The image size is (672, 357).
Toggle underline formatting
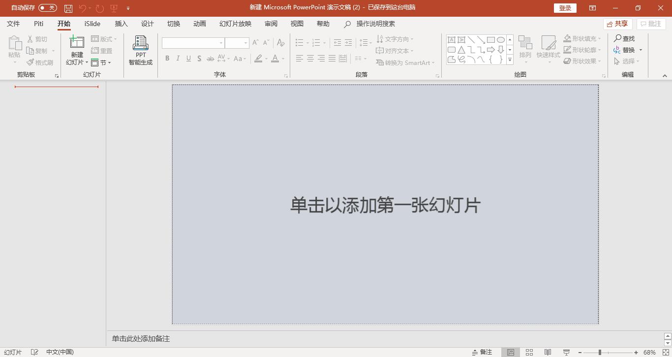coord(188,58)
